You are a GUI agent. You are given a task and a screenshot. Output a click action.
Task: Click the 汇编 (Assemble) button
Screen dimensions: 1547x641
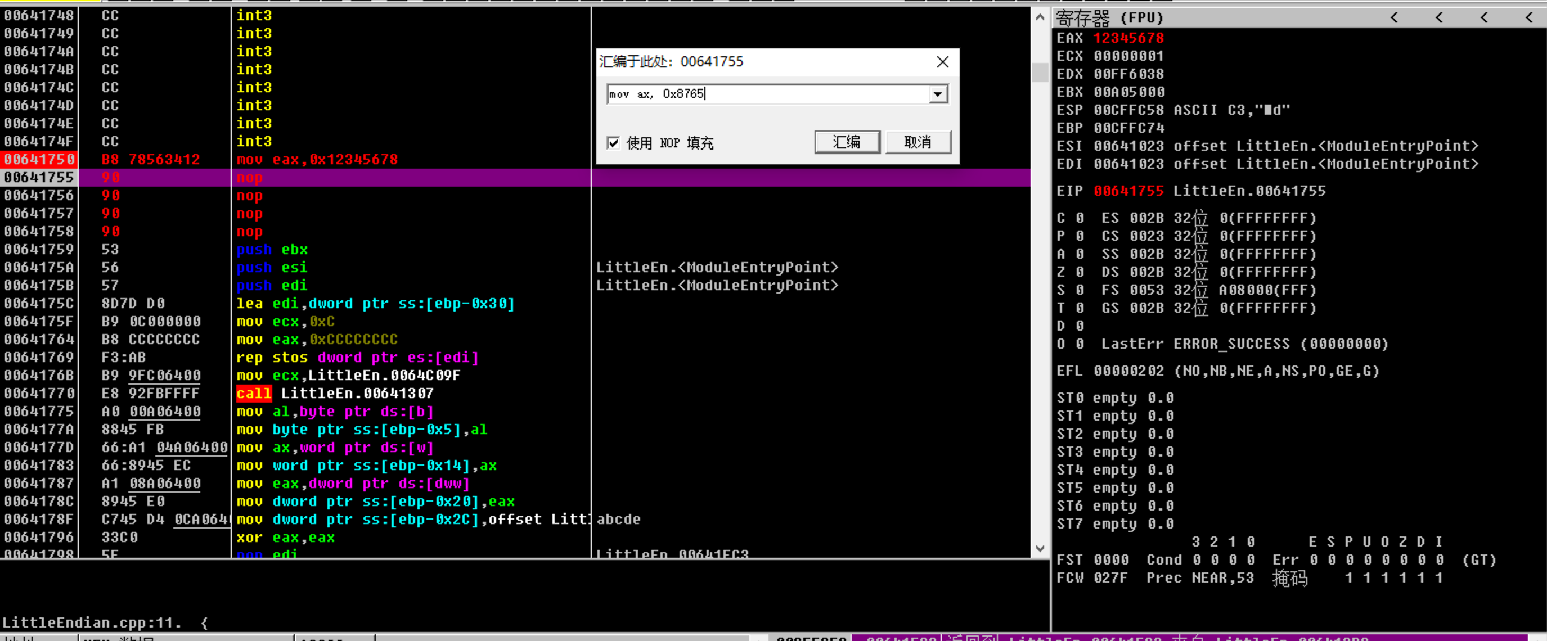(x=847, y=142)
